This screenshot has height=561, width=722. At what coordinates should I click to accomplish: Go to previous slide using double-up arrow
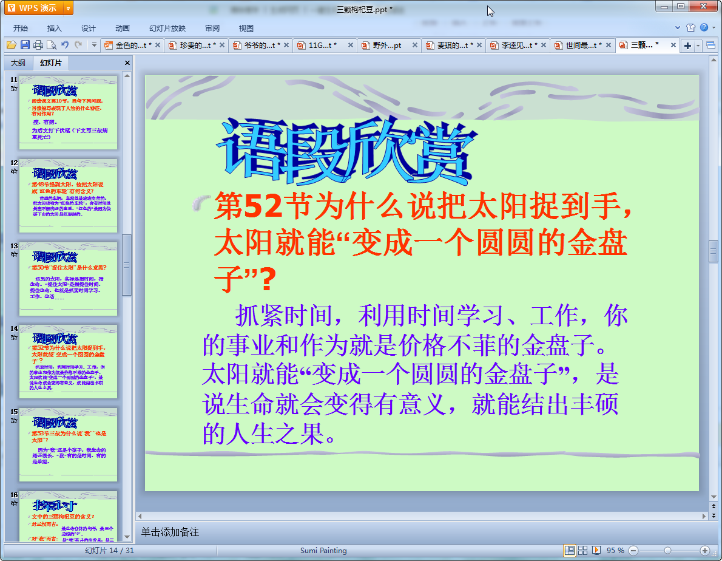click(x=714, y=506)
